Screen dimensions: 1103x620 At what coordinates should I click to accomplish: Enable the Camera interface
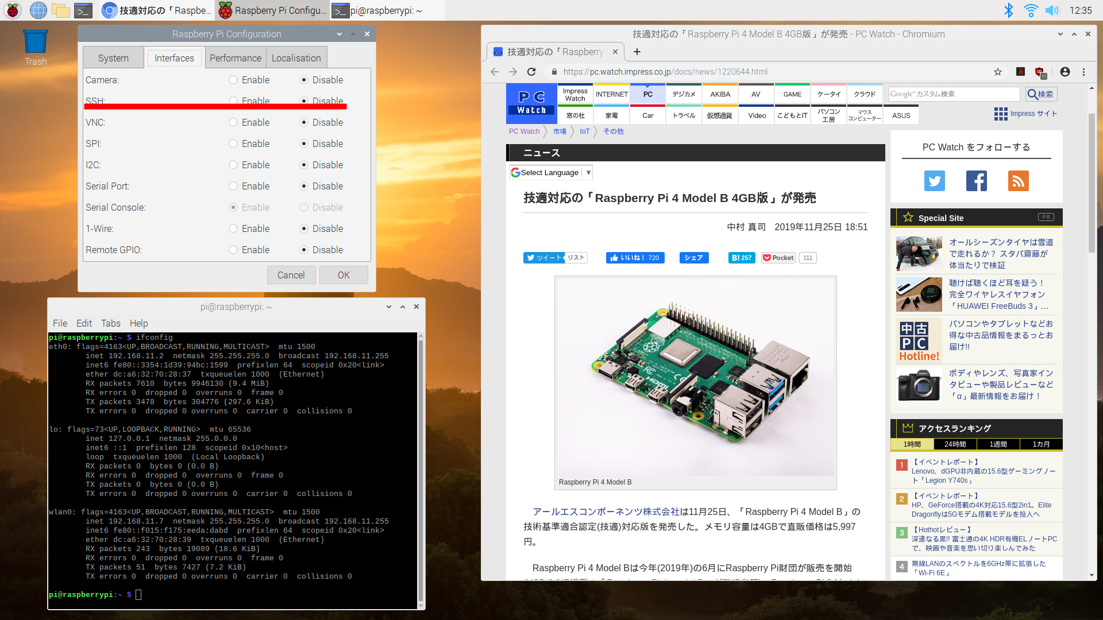pos(233,80)
